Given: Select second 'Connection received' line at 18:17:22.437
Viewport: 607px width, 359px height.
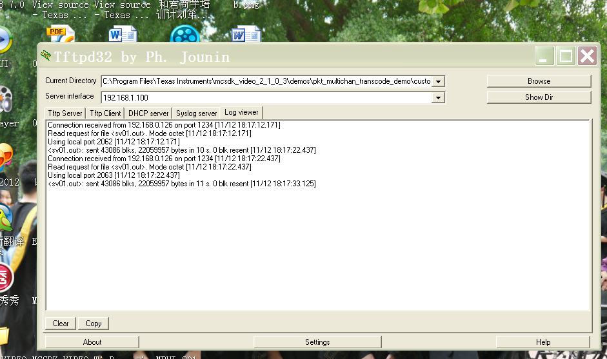Looking at the screenshot, I should pyautogui.click(x=164, y=159).
